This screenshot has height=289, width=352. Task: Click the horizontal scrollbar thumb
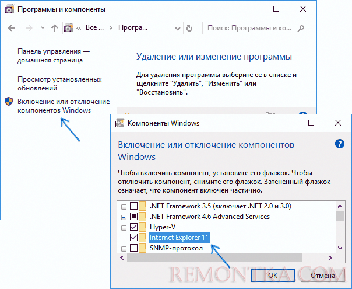(x=214, y=257)
